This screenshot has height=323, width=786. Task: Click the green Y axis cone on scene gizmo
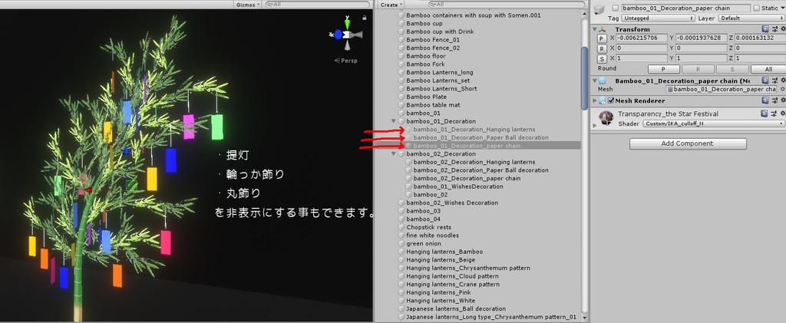(x=347, y=24)
